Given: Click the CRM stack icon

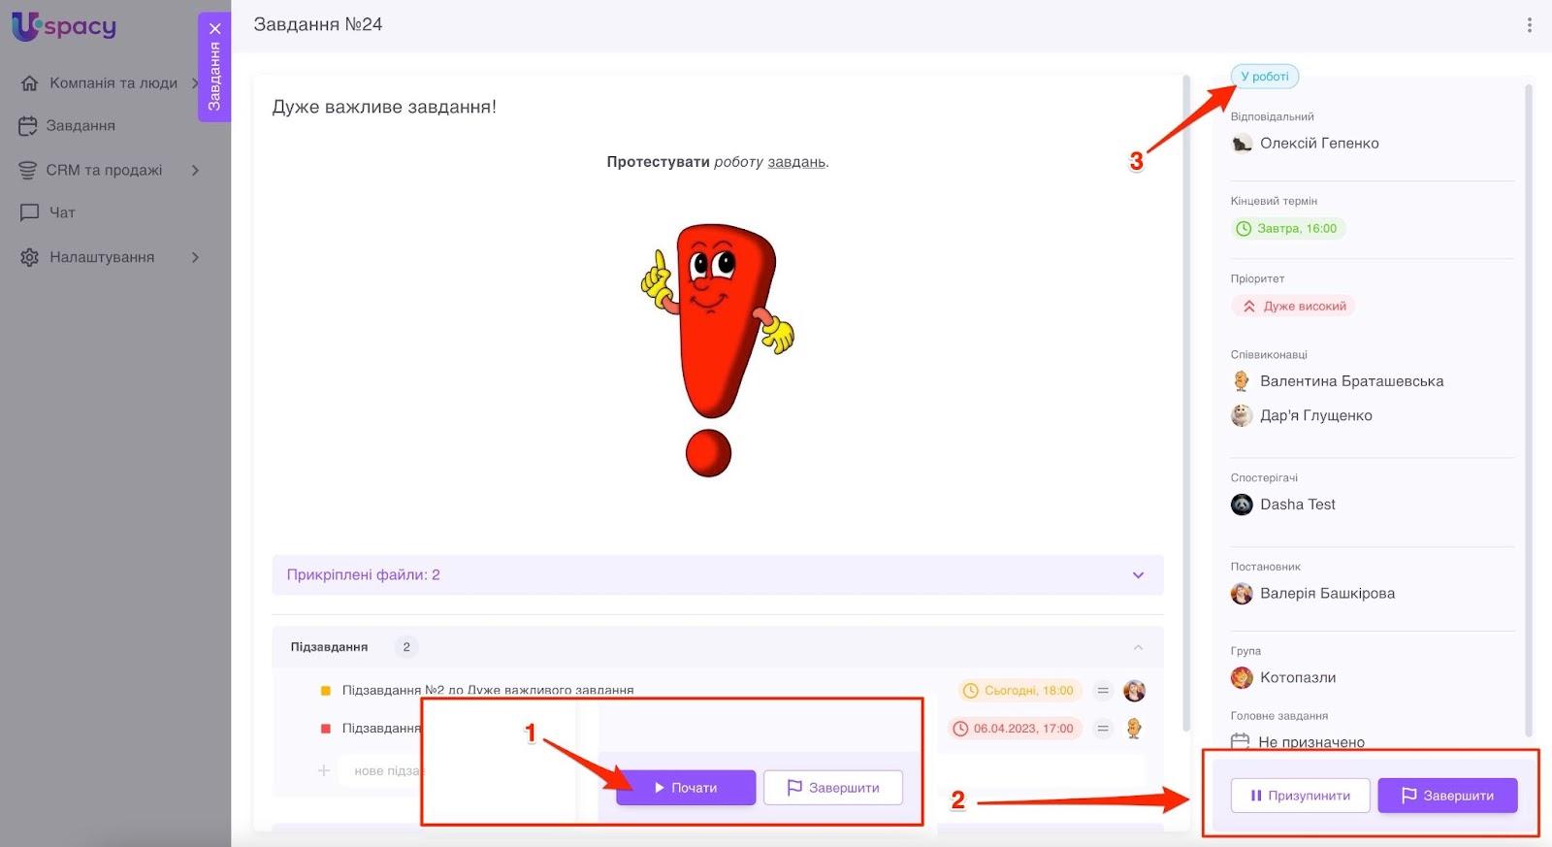Looking at the screenshot, I should 28,171.
